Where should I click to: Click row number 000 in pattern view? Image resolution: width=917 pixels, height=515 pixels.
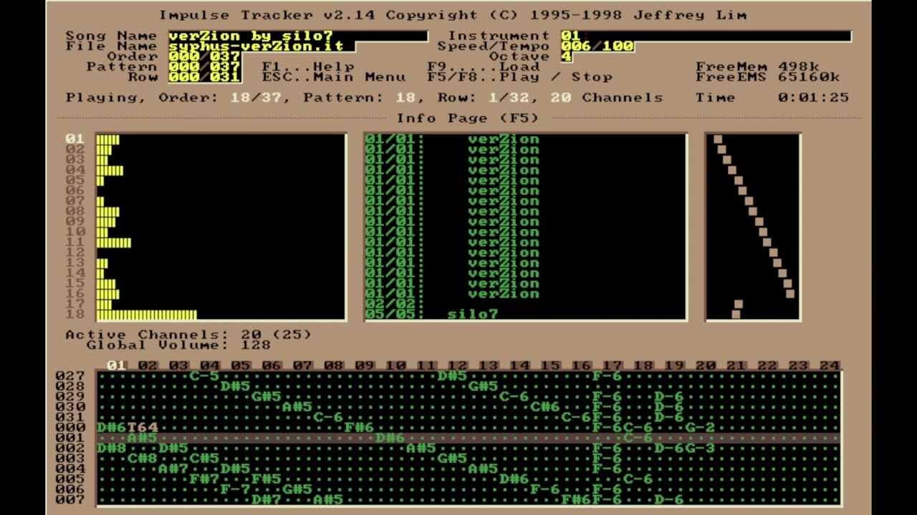(70, 428)
